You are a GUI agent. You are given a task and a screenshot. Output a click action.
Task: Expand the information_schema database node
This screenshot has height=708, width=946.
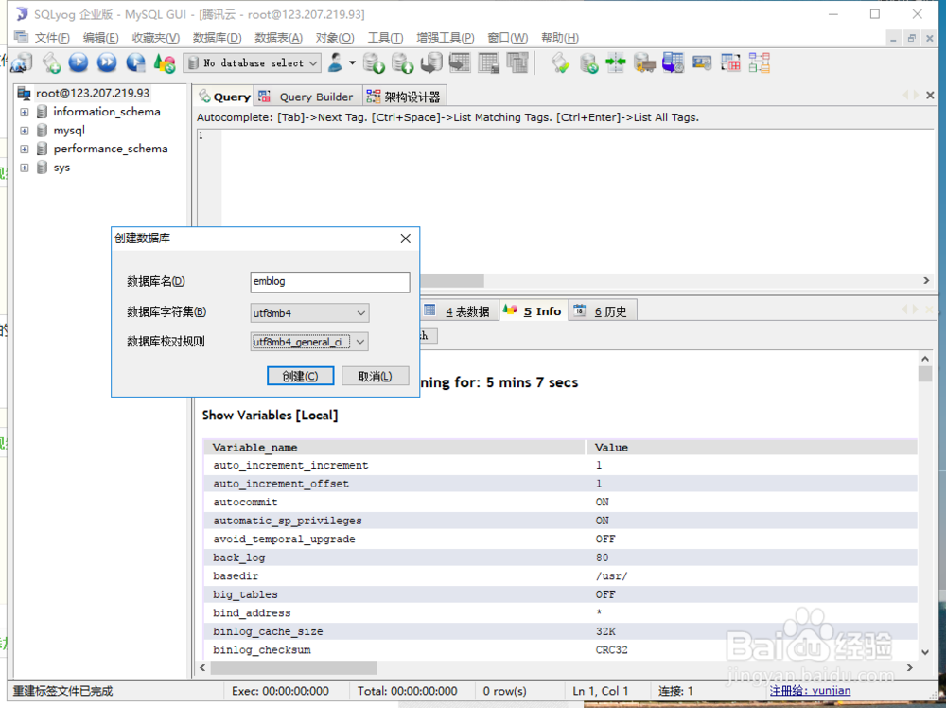(x=25, y=112)
